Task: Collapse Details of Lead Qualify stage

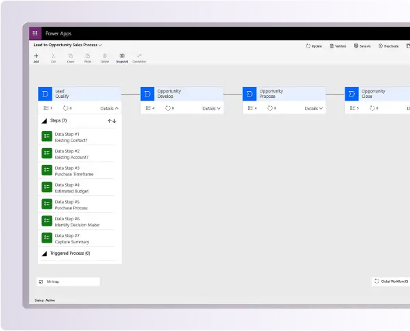Action: click(109, 108)
